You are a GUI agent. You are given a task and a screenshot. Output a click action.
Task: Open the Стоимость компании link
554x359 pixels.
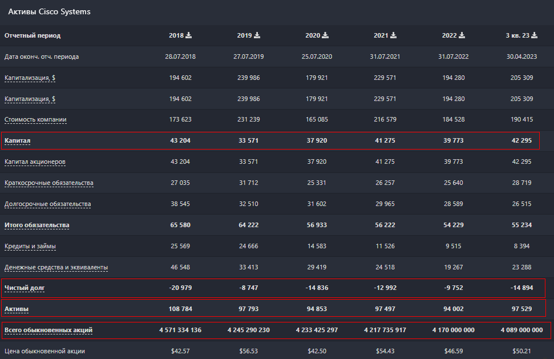coord(35,119)
